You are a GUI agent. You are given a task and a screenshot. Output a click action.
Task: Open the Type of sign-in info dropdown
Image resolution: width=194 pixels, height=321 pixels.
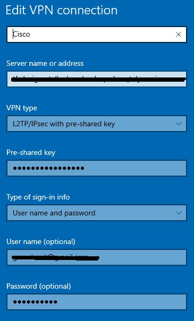97,213
